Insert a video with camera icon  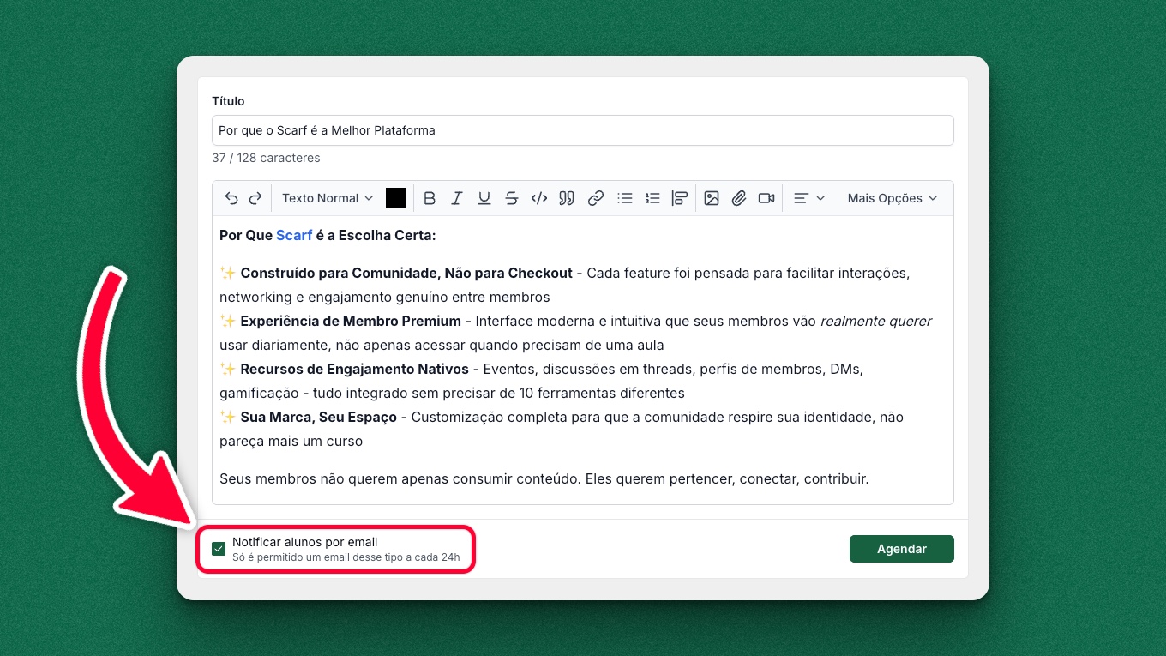[x=766, y=198]
